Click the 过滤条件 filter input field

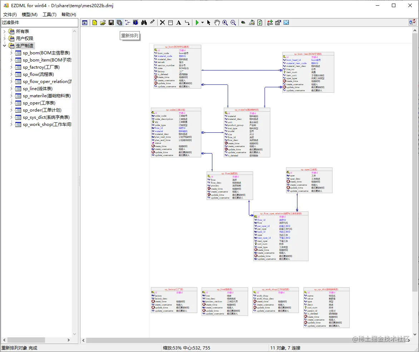coord(39,23)
